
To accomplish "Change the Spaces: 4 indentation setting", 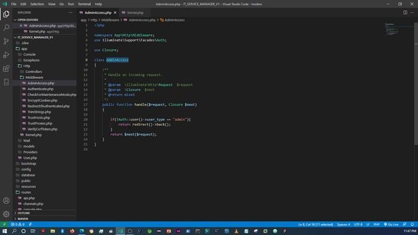I will point(344,225).
